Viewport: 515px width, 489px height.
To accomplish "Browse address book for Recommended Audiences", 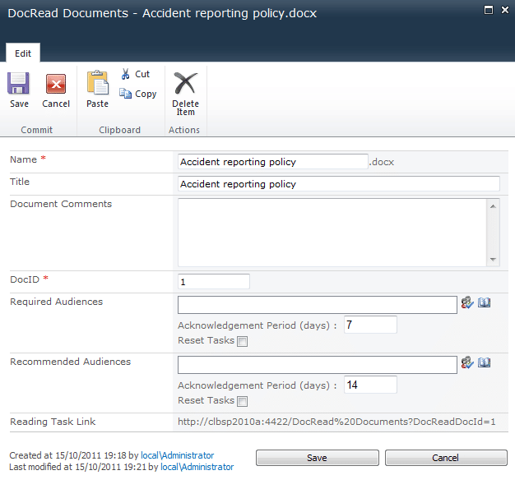I will tap(485, 362).
